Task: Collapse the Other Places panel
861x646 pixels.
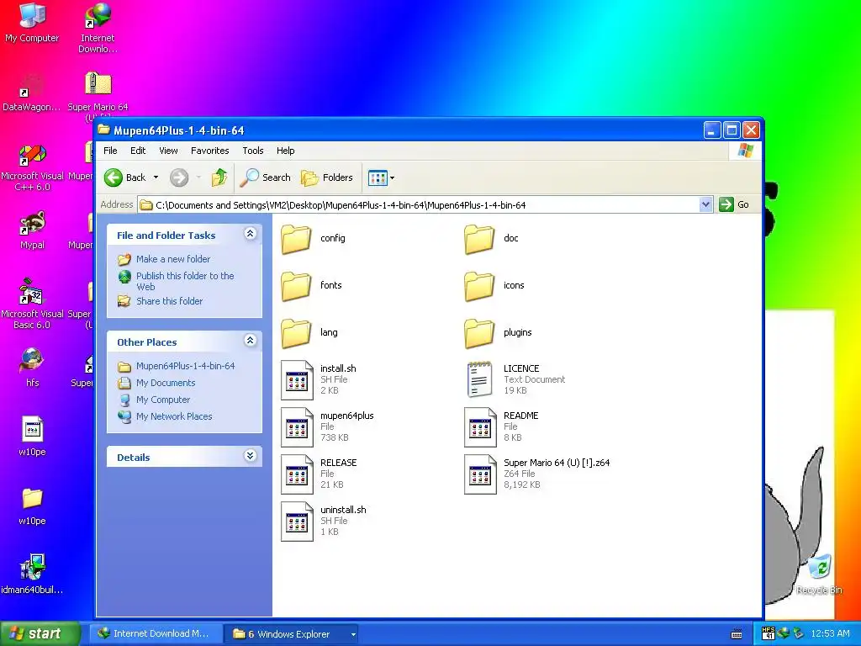Action: [x=250, y=341]
